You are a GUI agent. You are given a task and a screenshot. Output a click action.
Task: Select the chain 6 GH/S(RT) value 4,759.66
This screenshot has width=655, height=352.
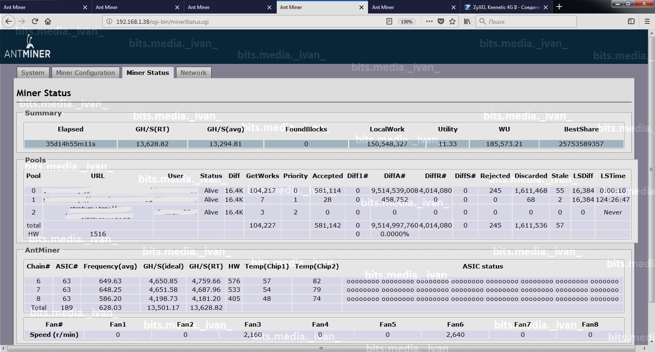[206, 281]
